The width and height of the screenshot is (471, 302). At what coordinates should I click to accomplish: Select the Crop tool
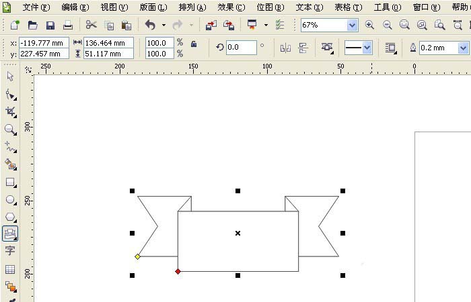click(x=11, y=112)
